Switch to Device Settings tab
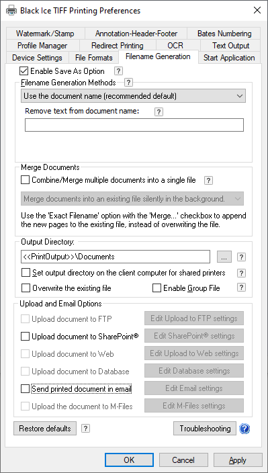This screenshot has width=268, height=473. (x=38, y=58)
